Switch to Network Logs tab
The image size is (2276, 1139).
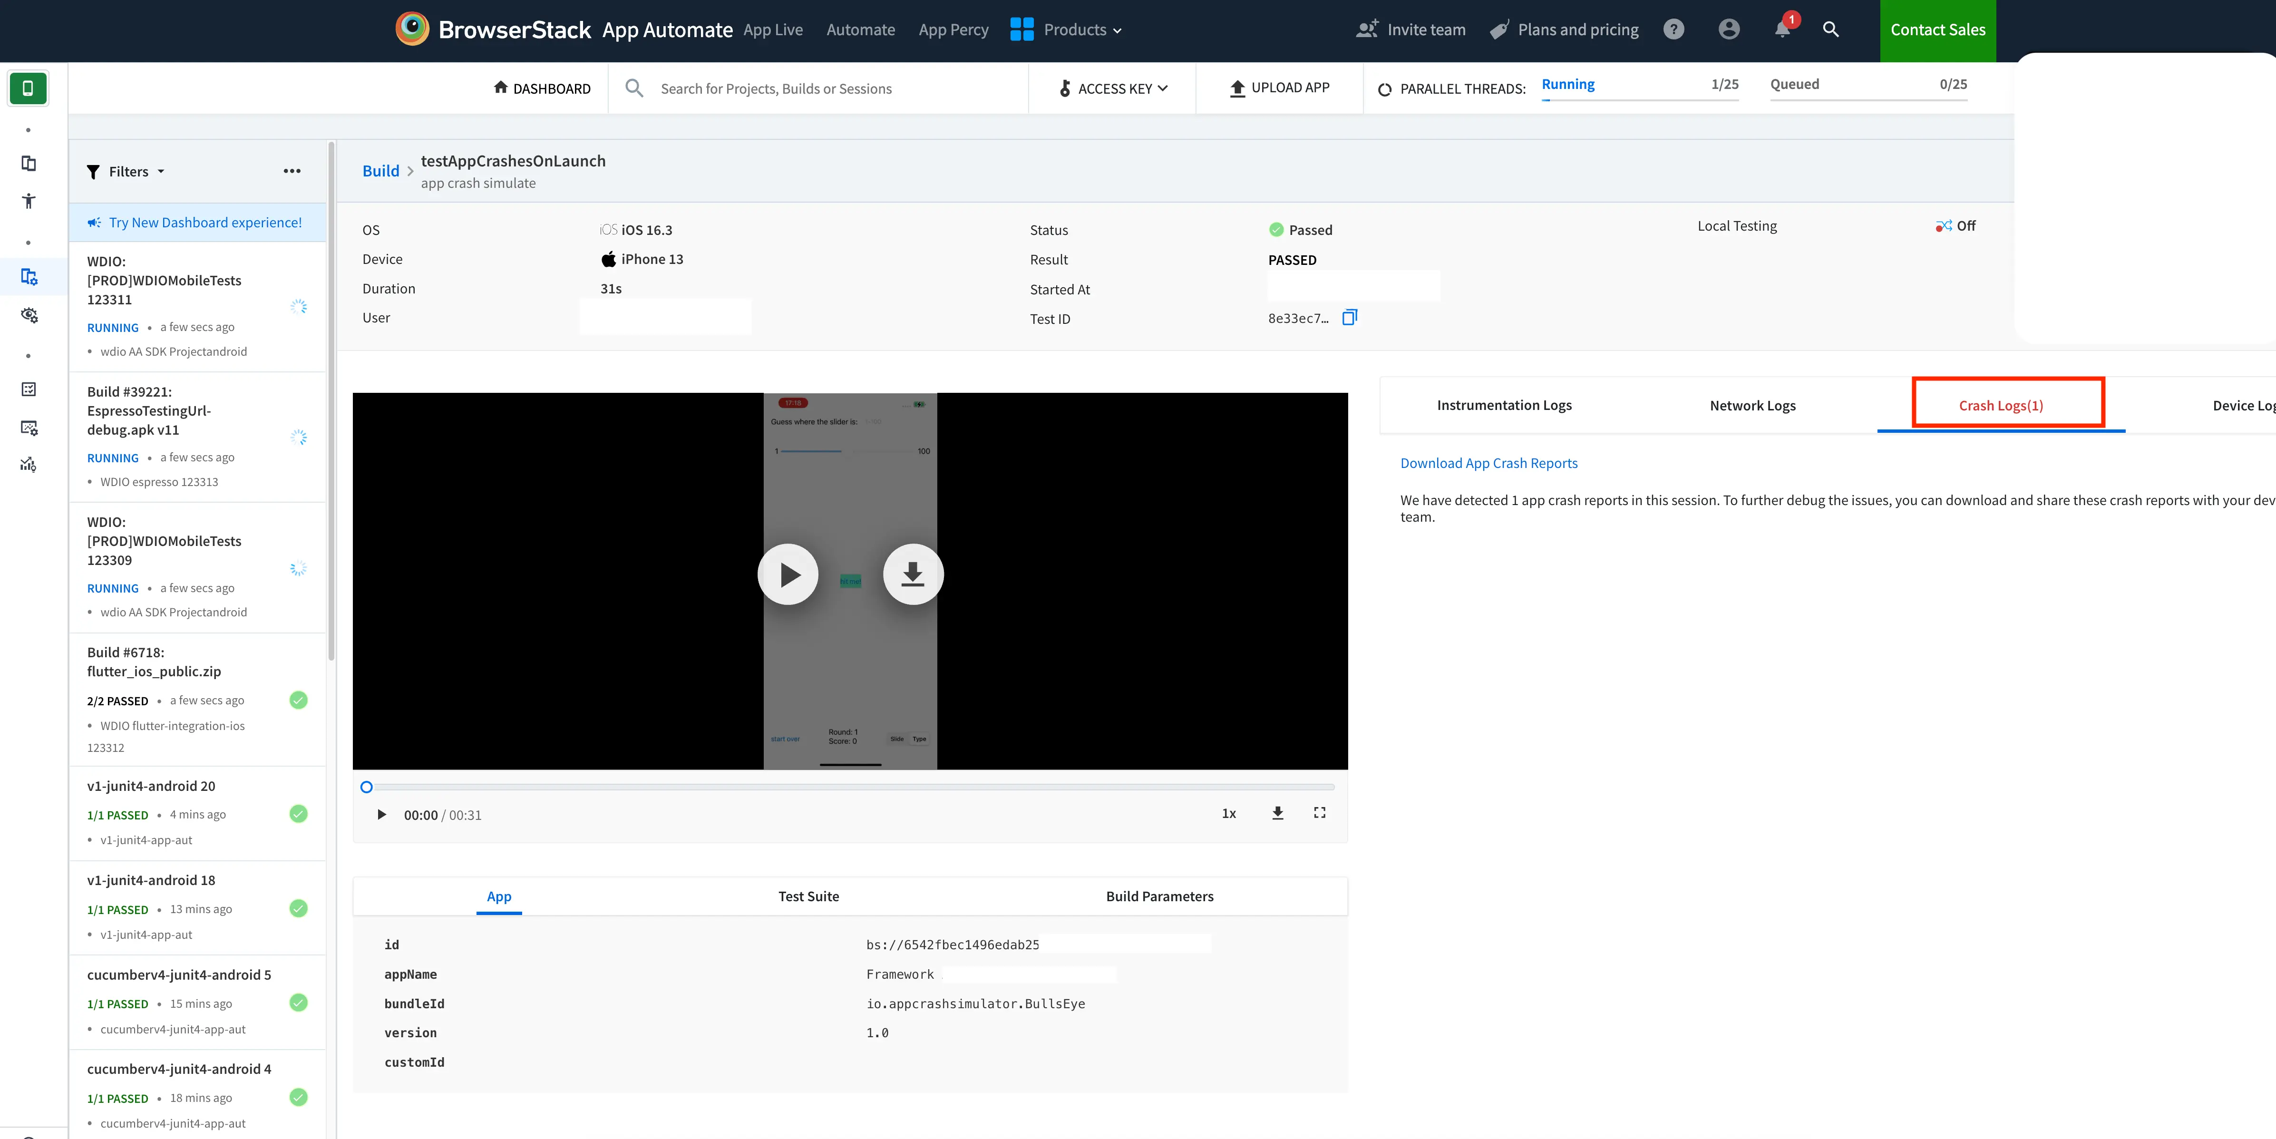point(1752,406)
